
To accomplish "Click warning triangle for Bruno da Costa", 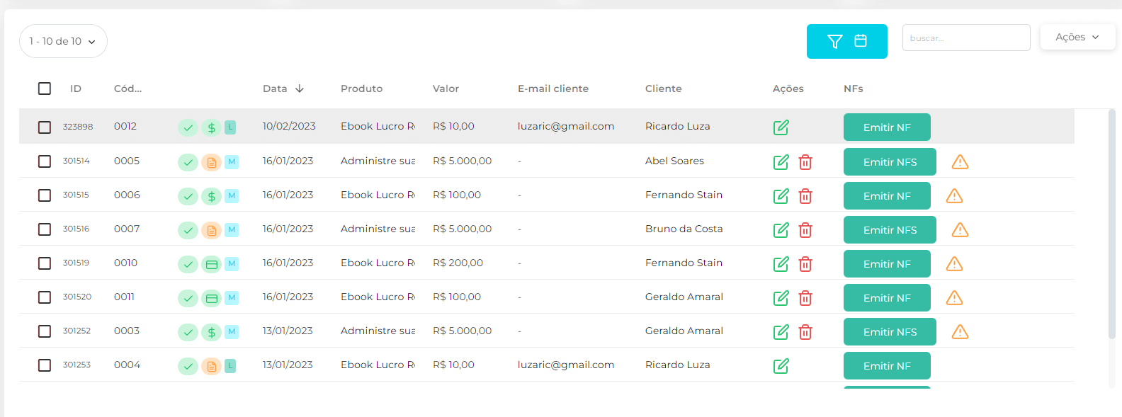I will tap(960, 230).
